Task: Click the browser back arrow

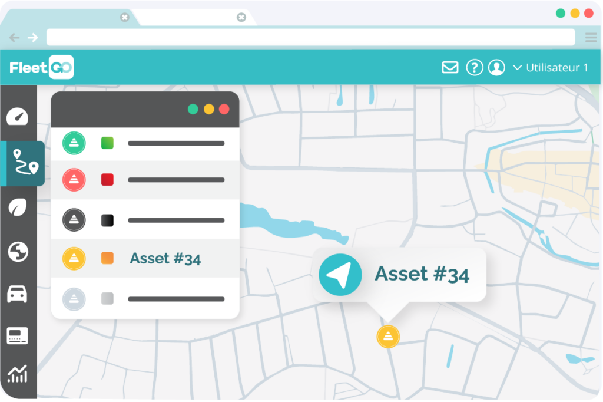Action: pyautogui.click(x=14, y=37)
